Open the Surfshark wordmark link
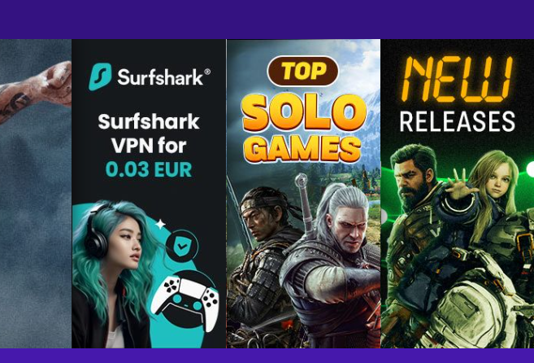This screenshot has height=363, width=534. (x=160, y=77)
